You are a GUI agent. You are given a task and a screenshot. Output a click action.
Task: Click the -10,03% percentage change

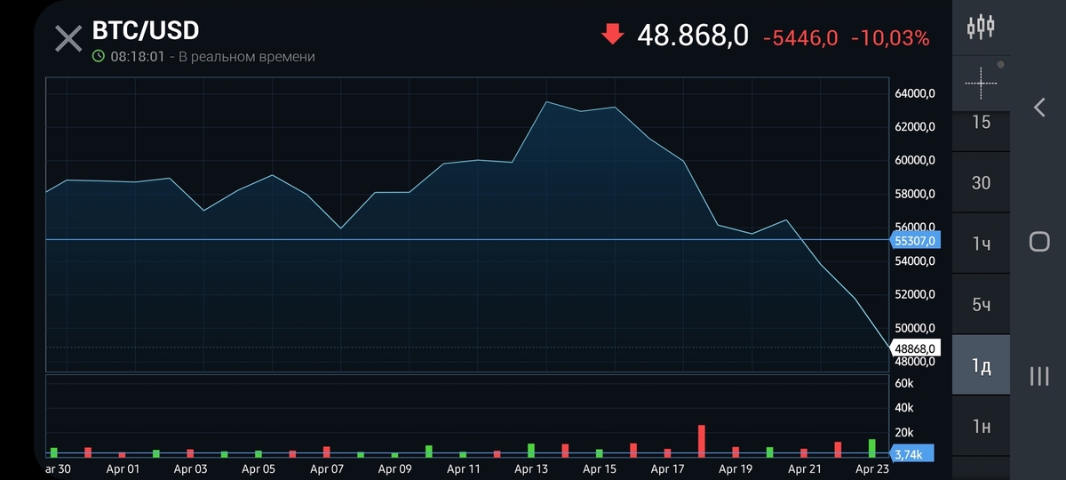coord(890,38)
